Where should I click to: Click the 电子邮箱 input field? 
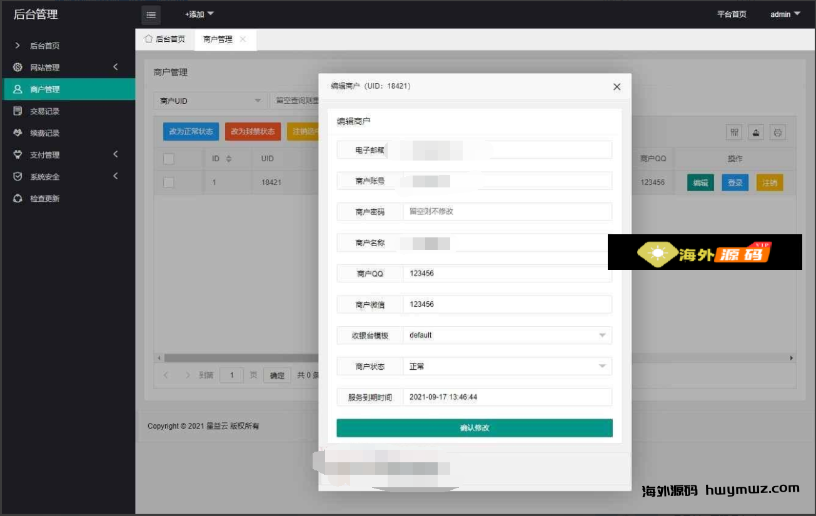pos(507,150)
